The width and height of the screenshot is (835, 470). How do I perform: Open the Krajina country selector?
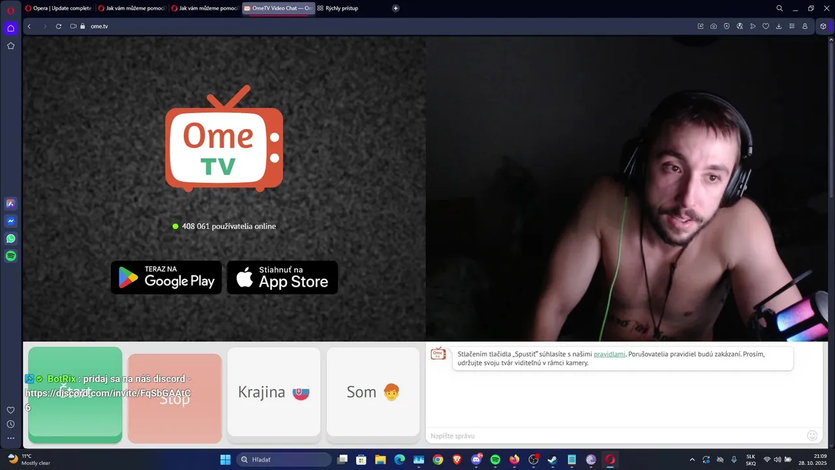(x=274, y=392)
